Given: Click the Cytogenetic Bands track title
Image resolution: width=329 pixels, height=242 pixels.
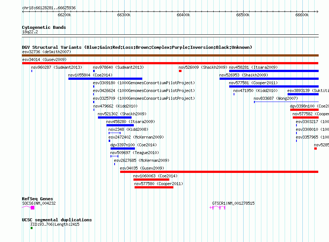Looking at the screenshot, I should 44,27.
